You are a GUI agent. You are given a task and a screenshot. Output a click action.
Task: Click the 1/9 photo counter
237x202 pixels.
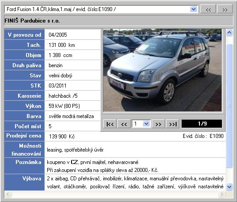click(202, 124)
